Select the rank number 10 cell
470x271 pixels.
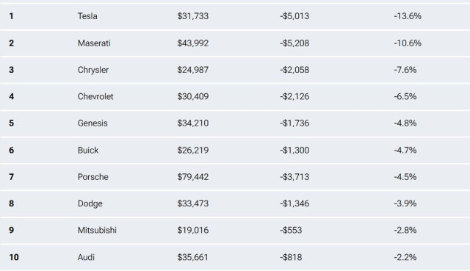pos(14,257)
